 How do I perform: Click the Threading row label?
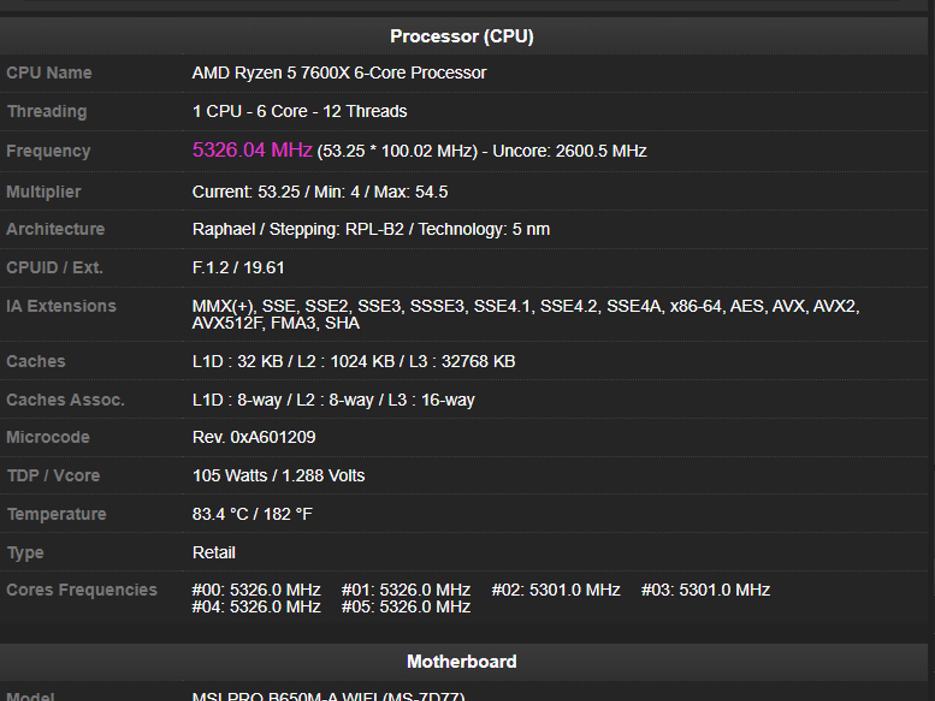pos(47,111)
